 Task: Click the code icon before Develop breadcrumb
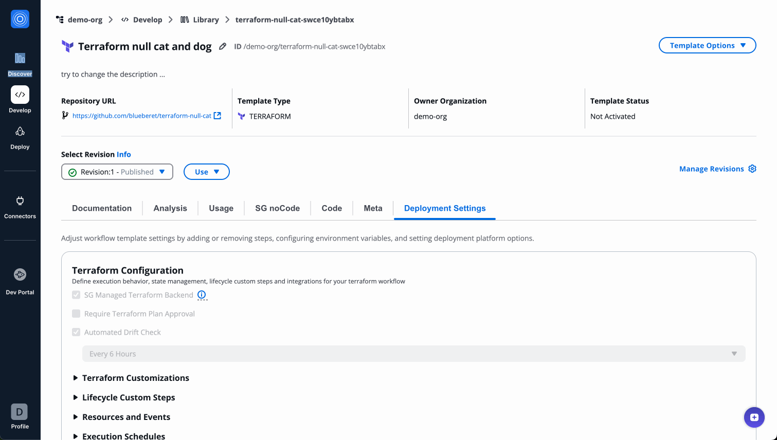[x=125, y=20]
